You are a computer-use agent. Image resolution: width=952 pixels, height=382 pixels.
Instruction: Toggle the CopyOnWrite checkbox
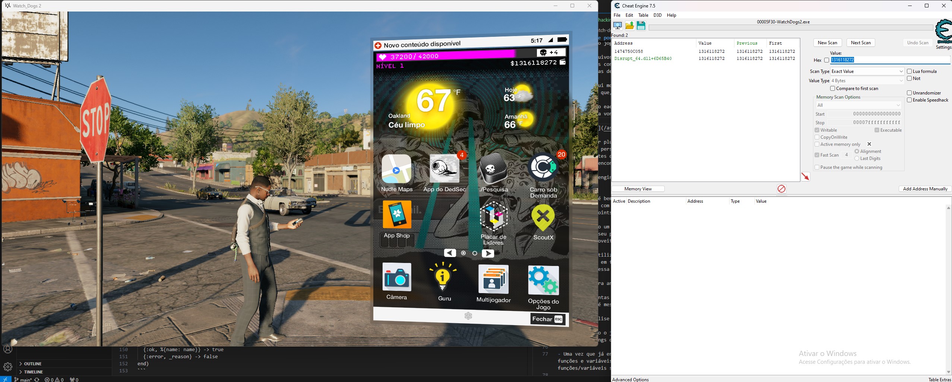click(x=817, y=137)
